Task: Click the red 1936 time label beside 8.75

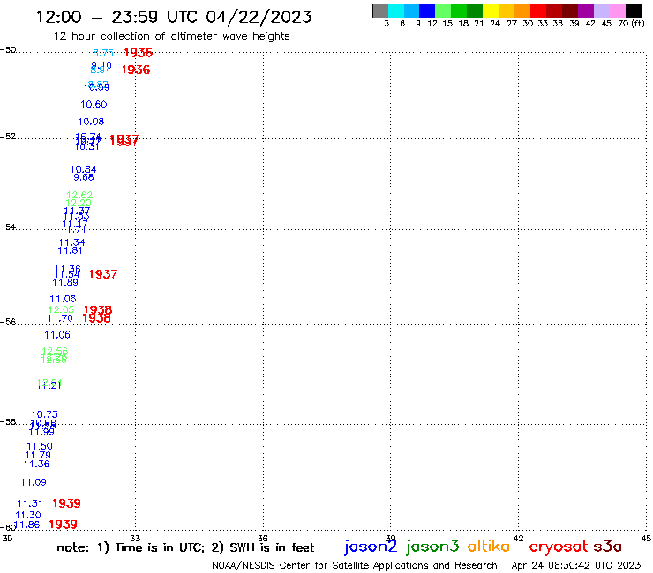Action: (x=139, y=53)
